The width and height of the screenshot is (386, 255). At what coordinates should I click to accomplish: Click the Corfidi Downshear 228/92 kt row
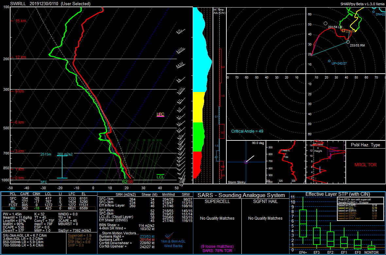[x=127, y=243]
